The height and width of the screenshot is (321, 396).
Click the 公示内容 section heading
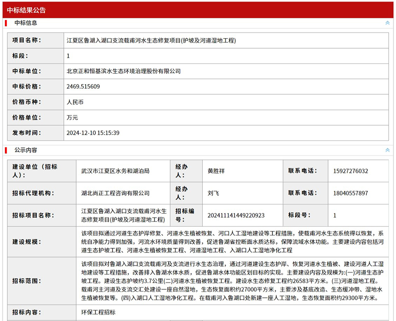click(26, 150)
